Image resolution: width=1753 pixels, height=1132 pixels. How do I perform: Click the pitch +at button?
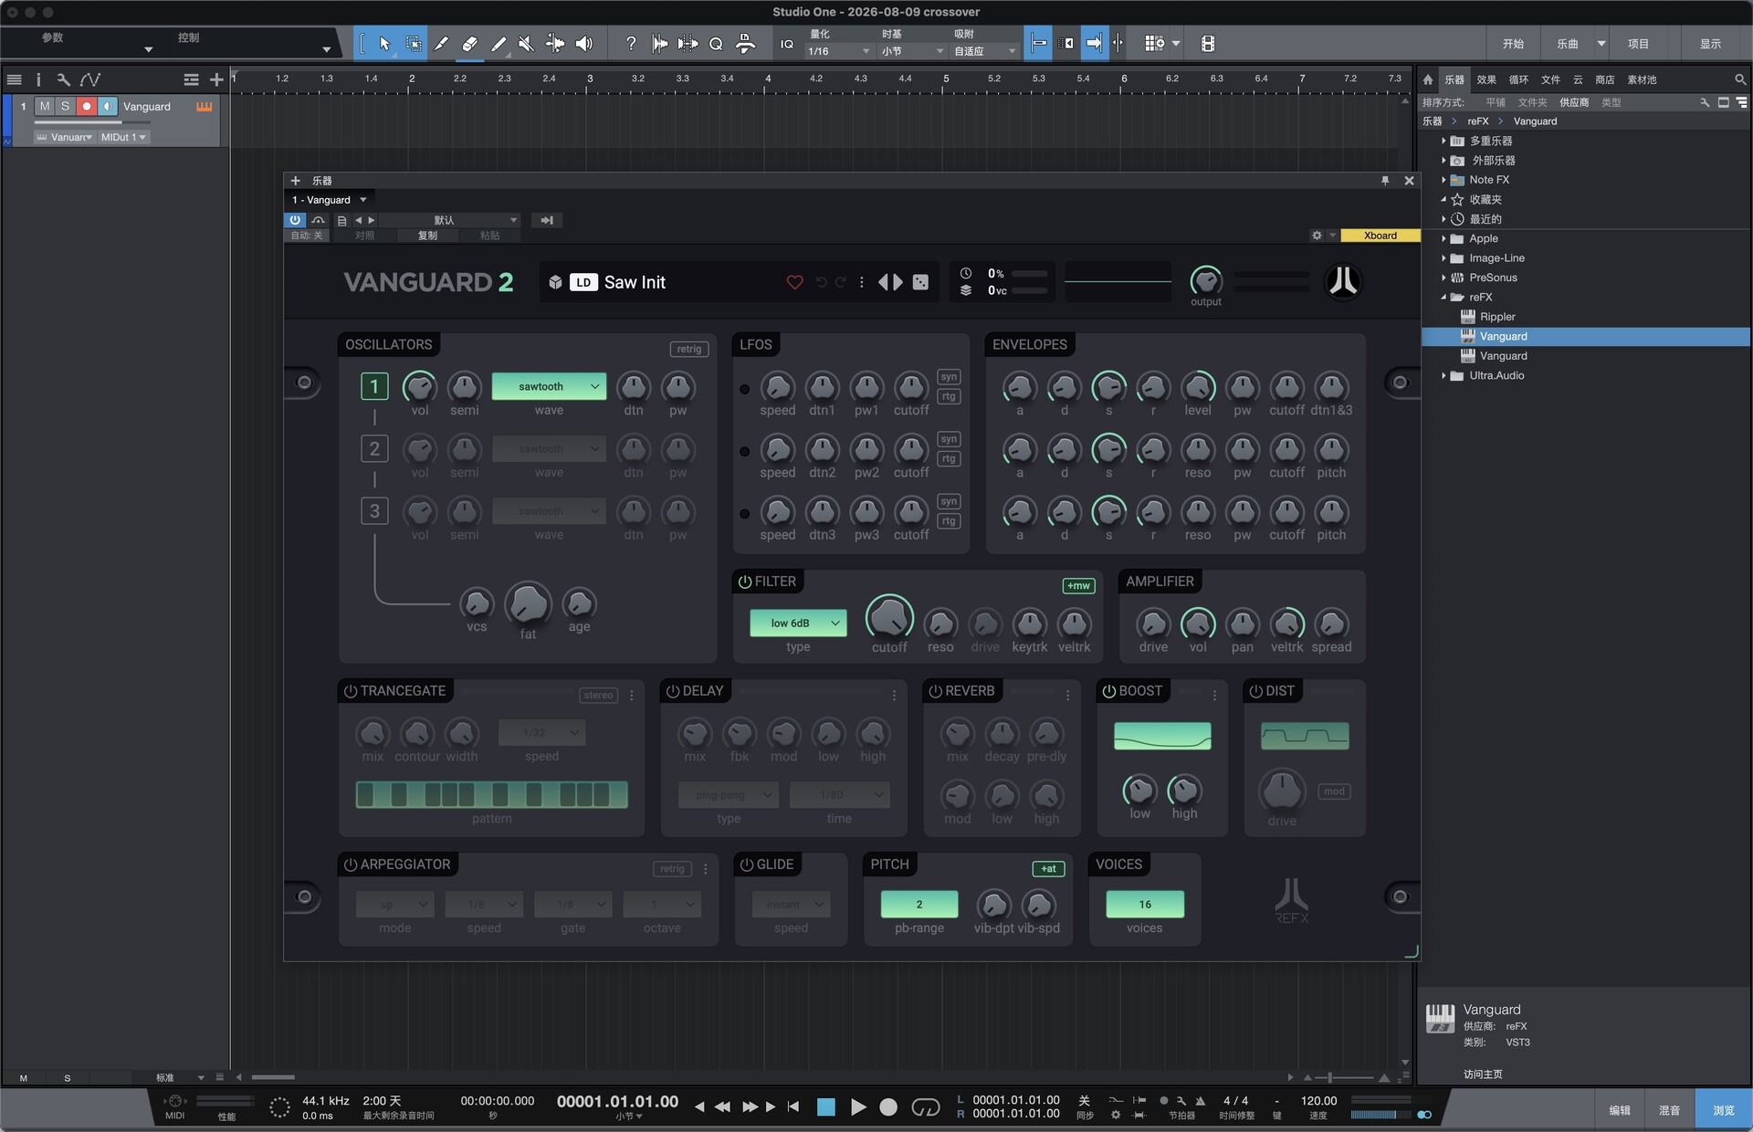(1048, 869)
